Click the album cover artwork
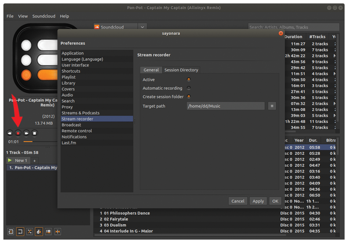Viewport: 348px width, 243px height. point(35,58)
